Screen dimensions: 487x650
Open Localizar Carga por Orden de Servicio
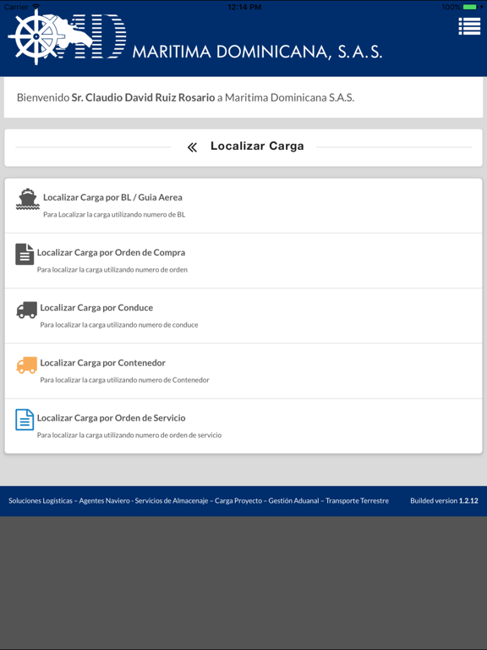(x=243, y=426)
